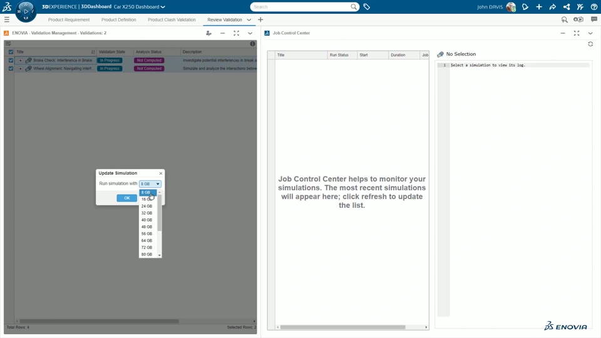Select 48 GB from memory list
This screenshot has width=601, height=338.
[x=148, y=227]
